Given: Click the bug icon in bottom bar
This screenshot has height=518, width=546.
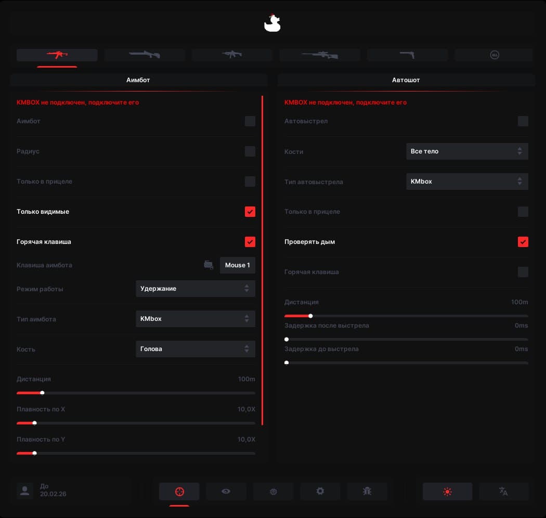Looking at the screenshot, I should (367, 491).
